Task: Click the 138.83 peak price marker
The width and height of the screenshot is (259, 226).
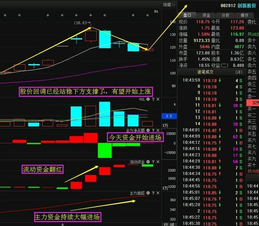Action: coord(80,23)
